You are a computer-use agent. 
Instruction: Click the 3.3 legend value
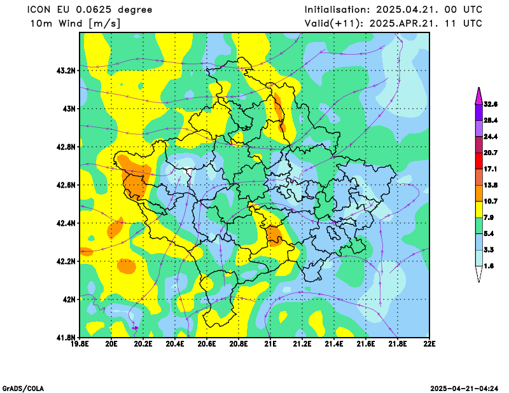(x=489, y=250)
